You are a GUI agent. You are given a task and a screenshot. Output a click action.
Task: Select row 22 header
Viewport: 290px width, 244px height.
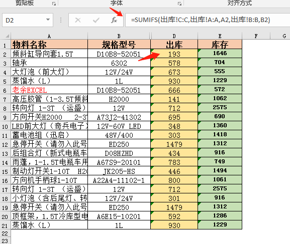[x=5, y=233]
